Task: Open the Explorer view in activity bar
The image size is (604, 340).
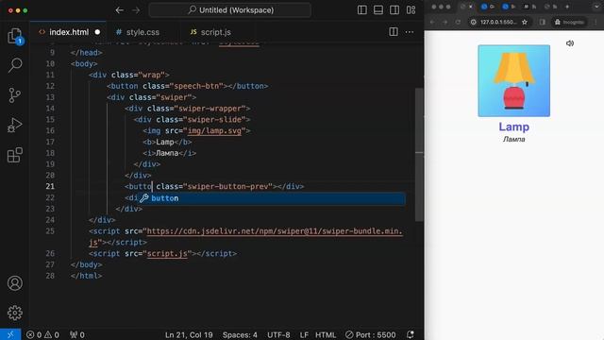Action: tap(15, 36)
